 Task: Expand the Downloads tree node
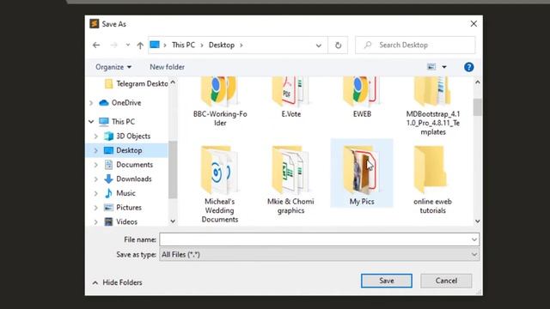click(x=96, y=179)
